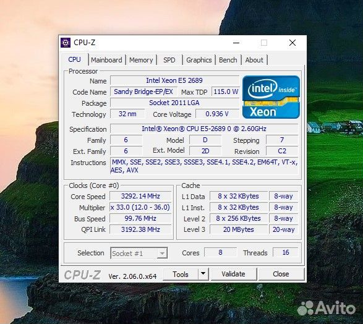Open the Memory tab
Image resolution: width=363 pixels, height=324 pixels.
click(141, 60)
